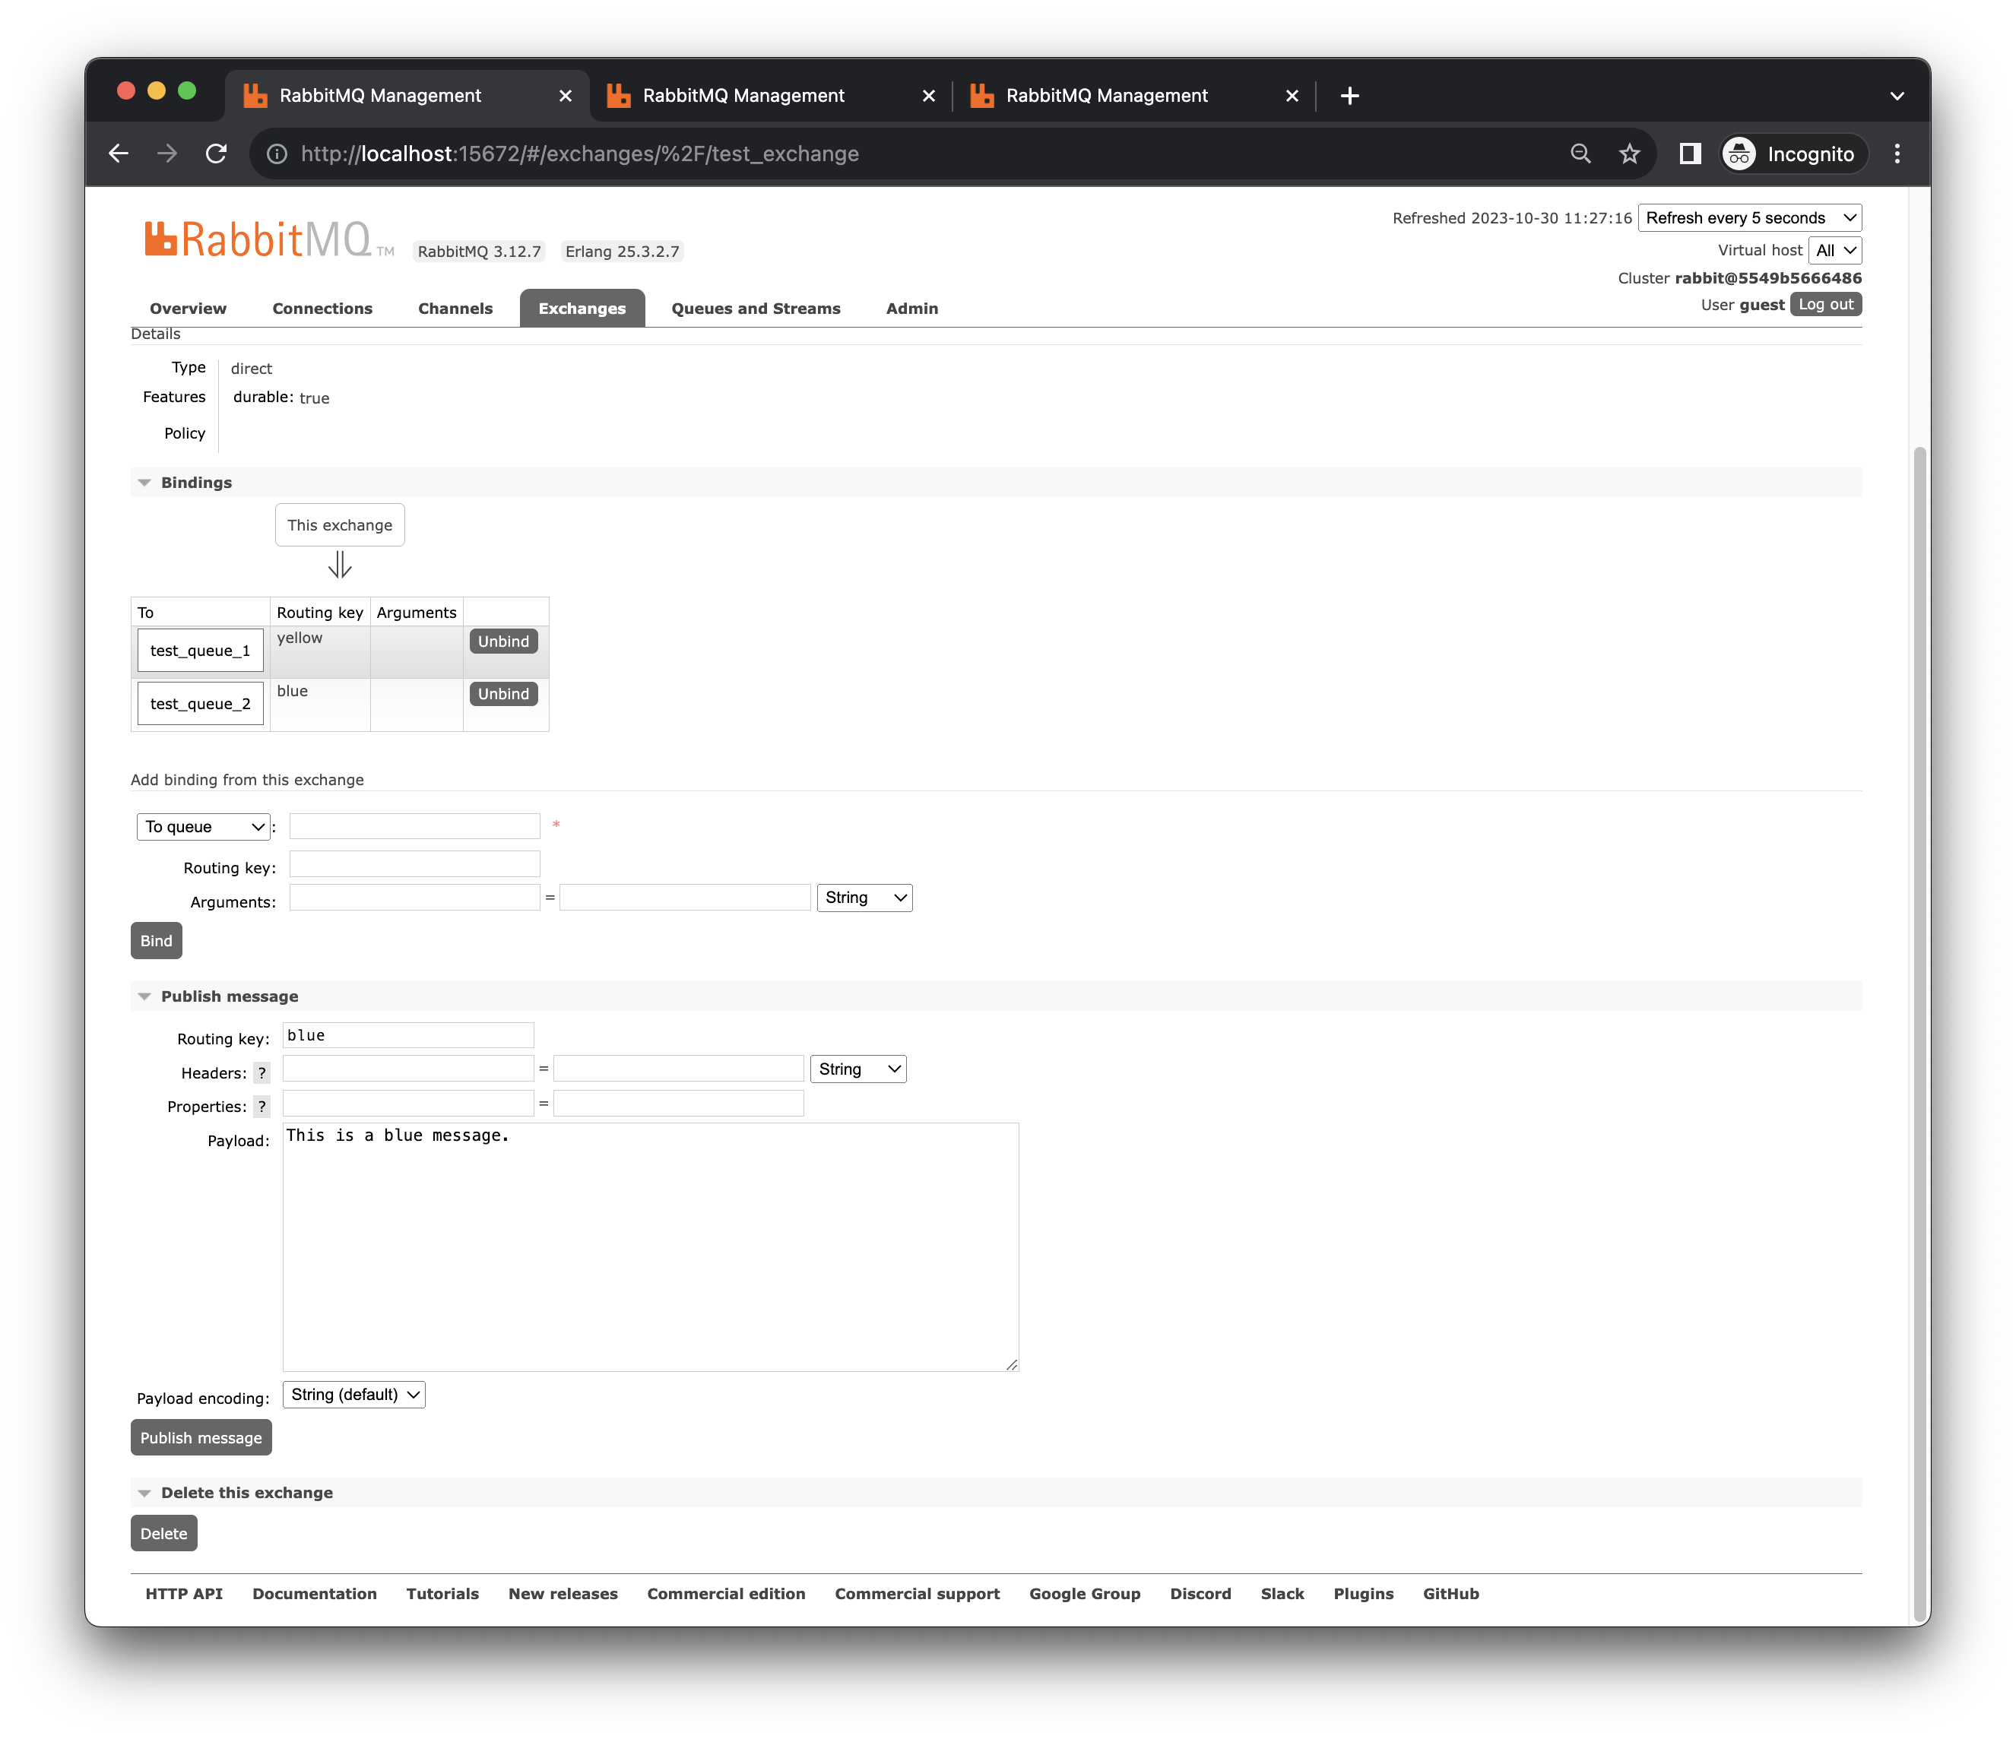Click the RabbitMQ logo

pos(268,239)
